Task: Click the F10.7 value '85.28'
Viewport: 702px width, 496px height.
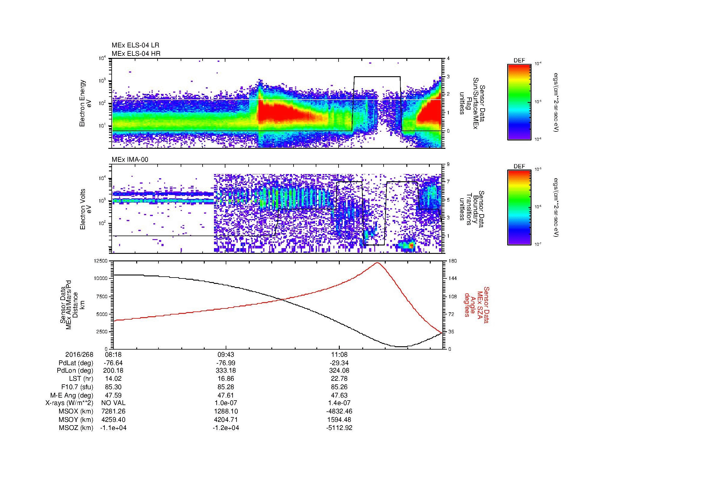Action: (x=226, y=387)
